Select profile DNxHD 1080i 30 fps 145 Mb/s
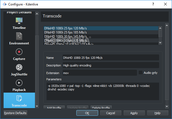Image resolution: width=172 pixels, height=119 pixels. [x=101, y=36]
